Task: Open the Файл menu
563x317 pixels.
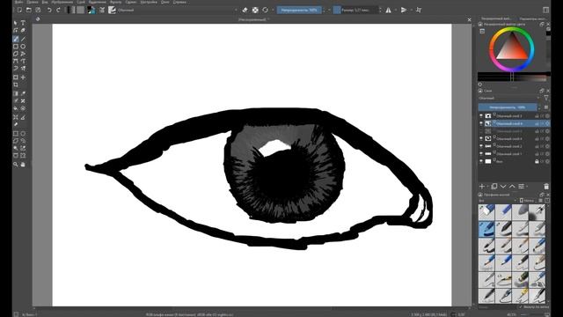Action: (x=18, y=2)
